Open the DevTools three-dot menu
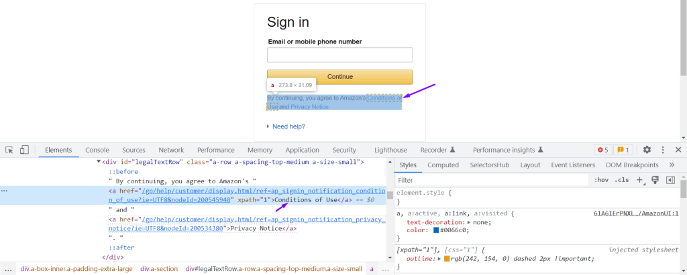Image resolution: width=687 pixels, height=275 pixels. pyautogui.click(x=662, y=150)
